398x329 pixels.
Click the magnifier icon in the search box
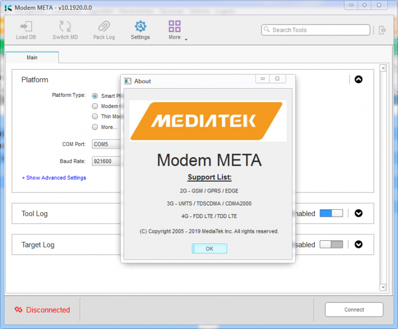266,29
